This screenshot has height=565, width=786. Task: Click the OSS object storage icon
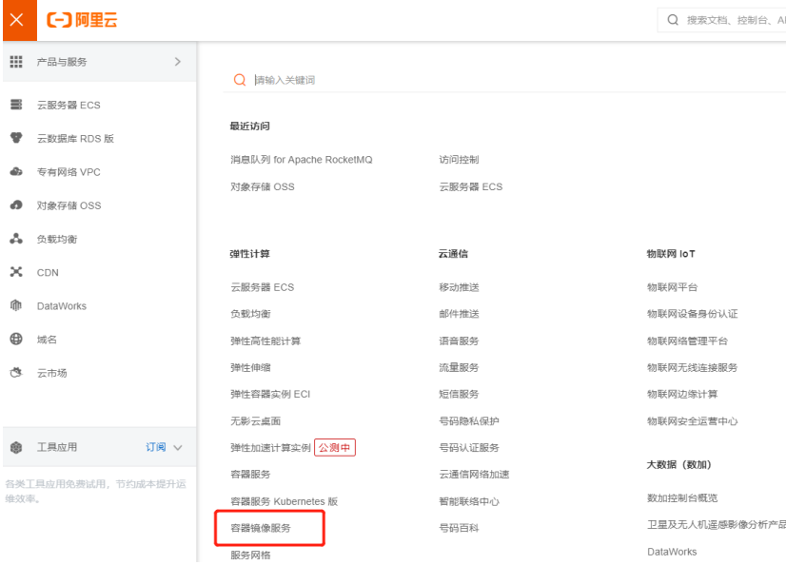16,205
